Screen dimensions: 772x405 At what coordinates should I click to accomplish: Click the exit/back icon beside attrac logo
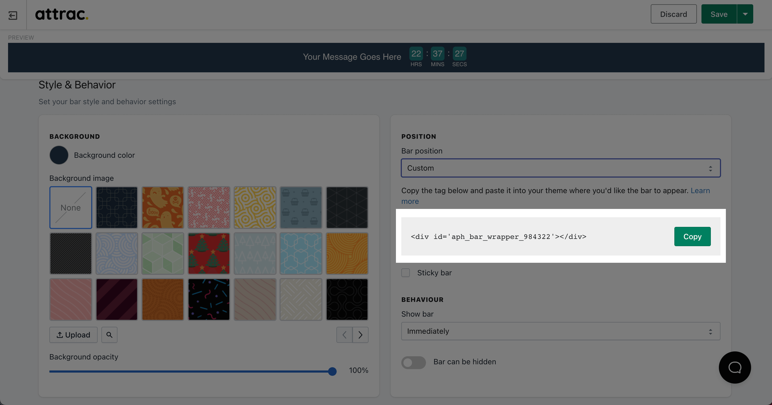(x=13, y=15)
